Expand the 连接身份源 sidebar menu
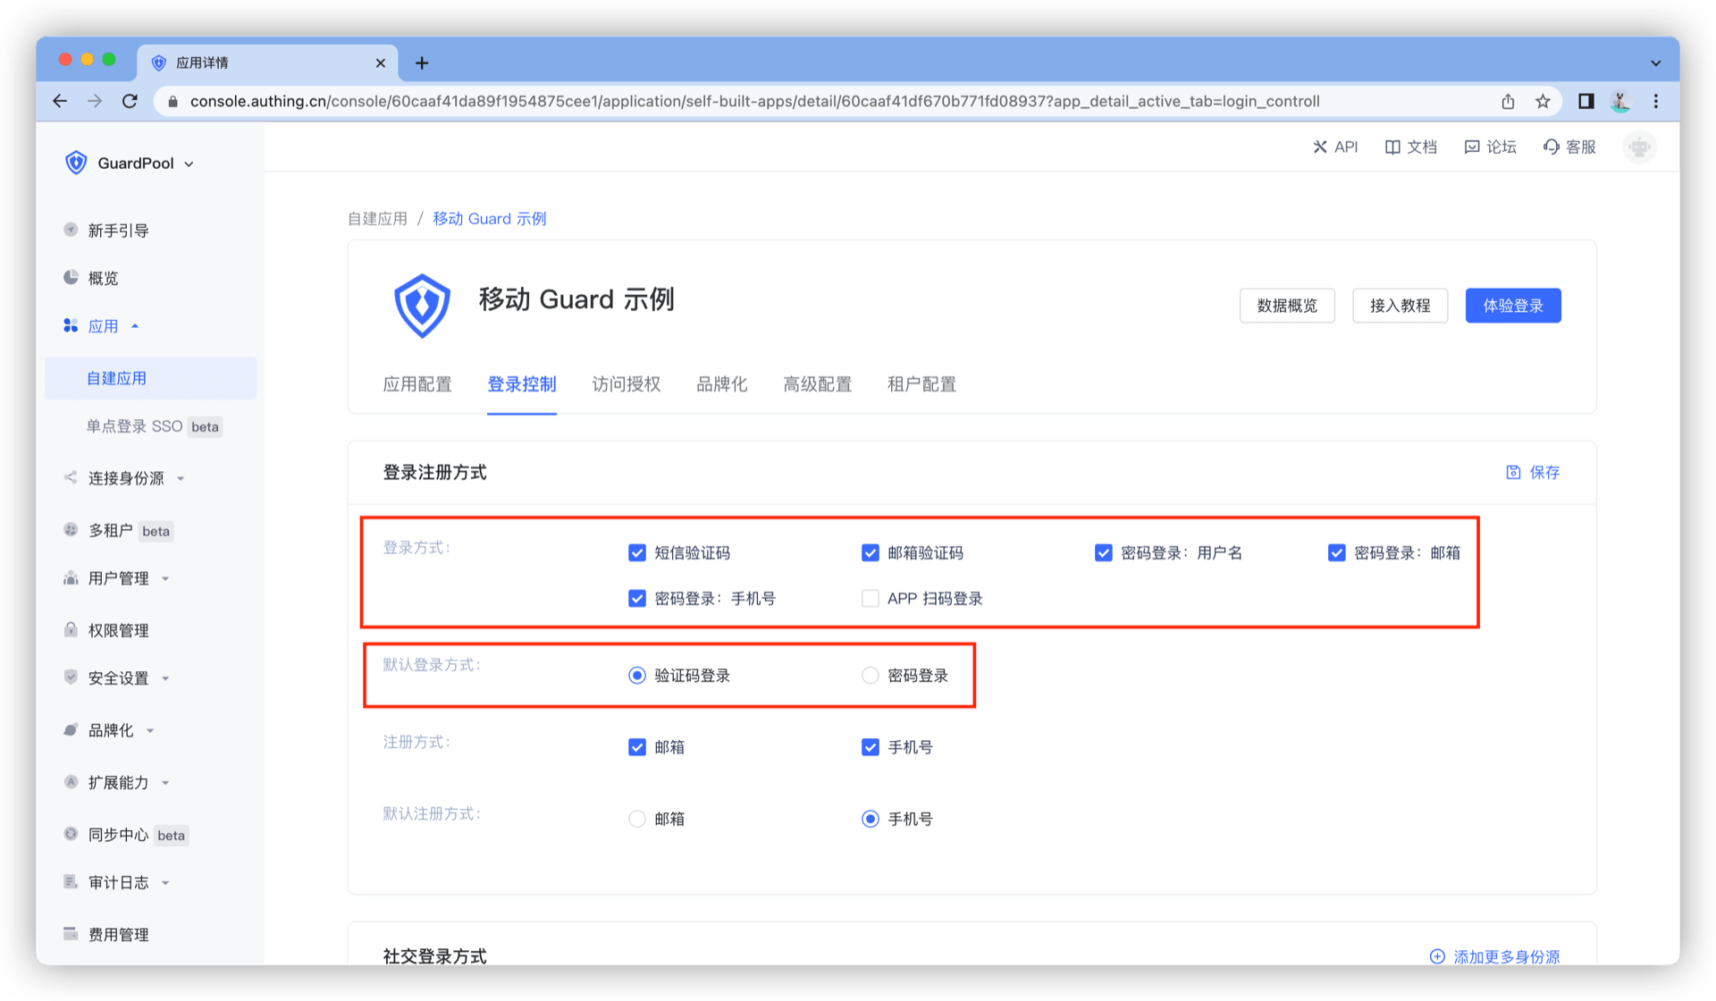Viewport: 1716px width, 1001px height. point(126,478)
